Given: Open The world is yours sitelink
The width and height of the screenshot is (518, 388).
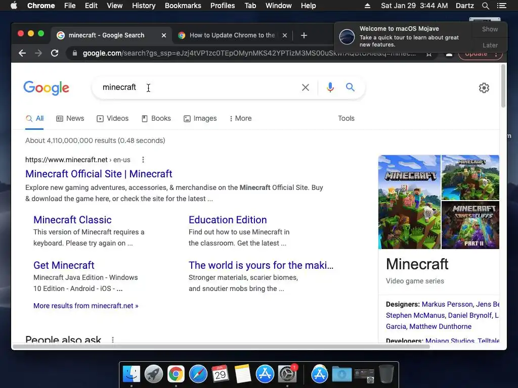Looking at the screenshot, I should point(261,265).
